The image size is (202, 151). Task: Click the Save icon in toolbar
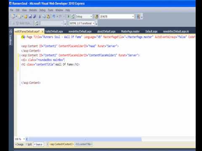[30, 16]
